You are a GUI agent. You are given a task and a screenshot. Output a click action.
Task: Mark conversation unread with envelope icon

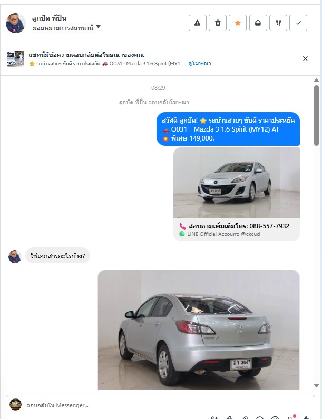[258, 23]
